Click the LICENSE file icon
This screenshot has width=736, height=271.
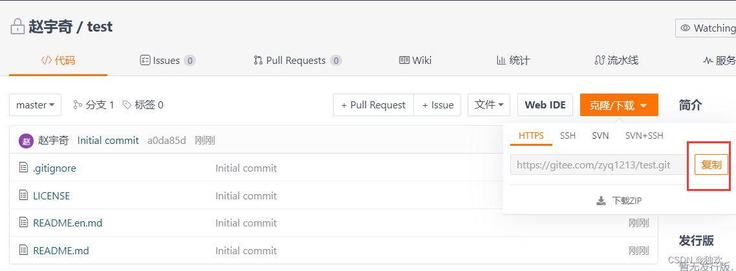(24, 196)
